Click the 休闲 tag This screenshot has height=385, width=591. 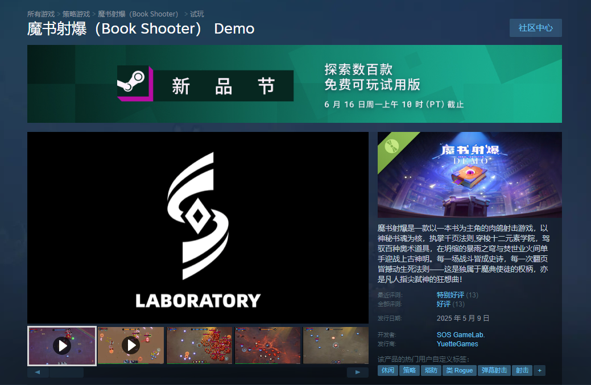pyautogui.click(x=388, y=371)
